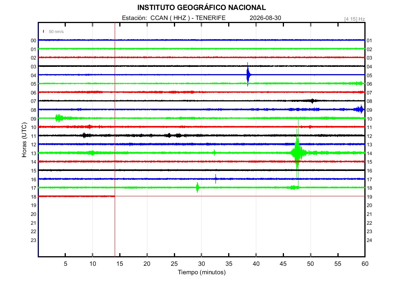Click left hour label 13
This screenshot has width=394, height=295.
[x=33, y=154]
